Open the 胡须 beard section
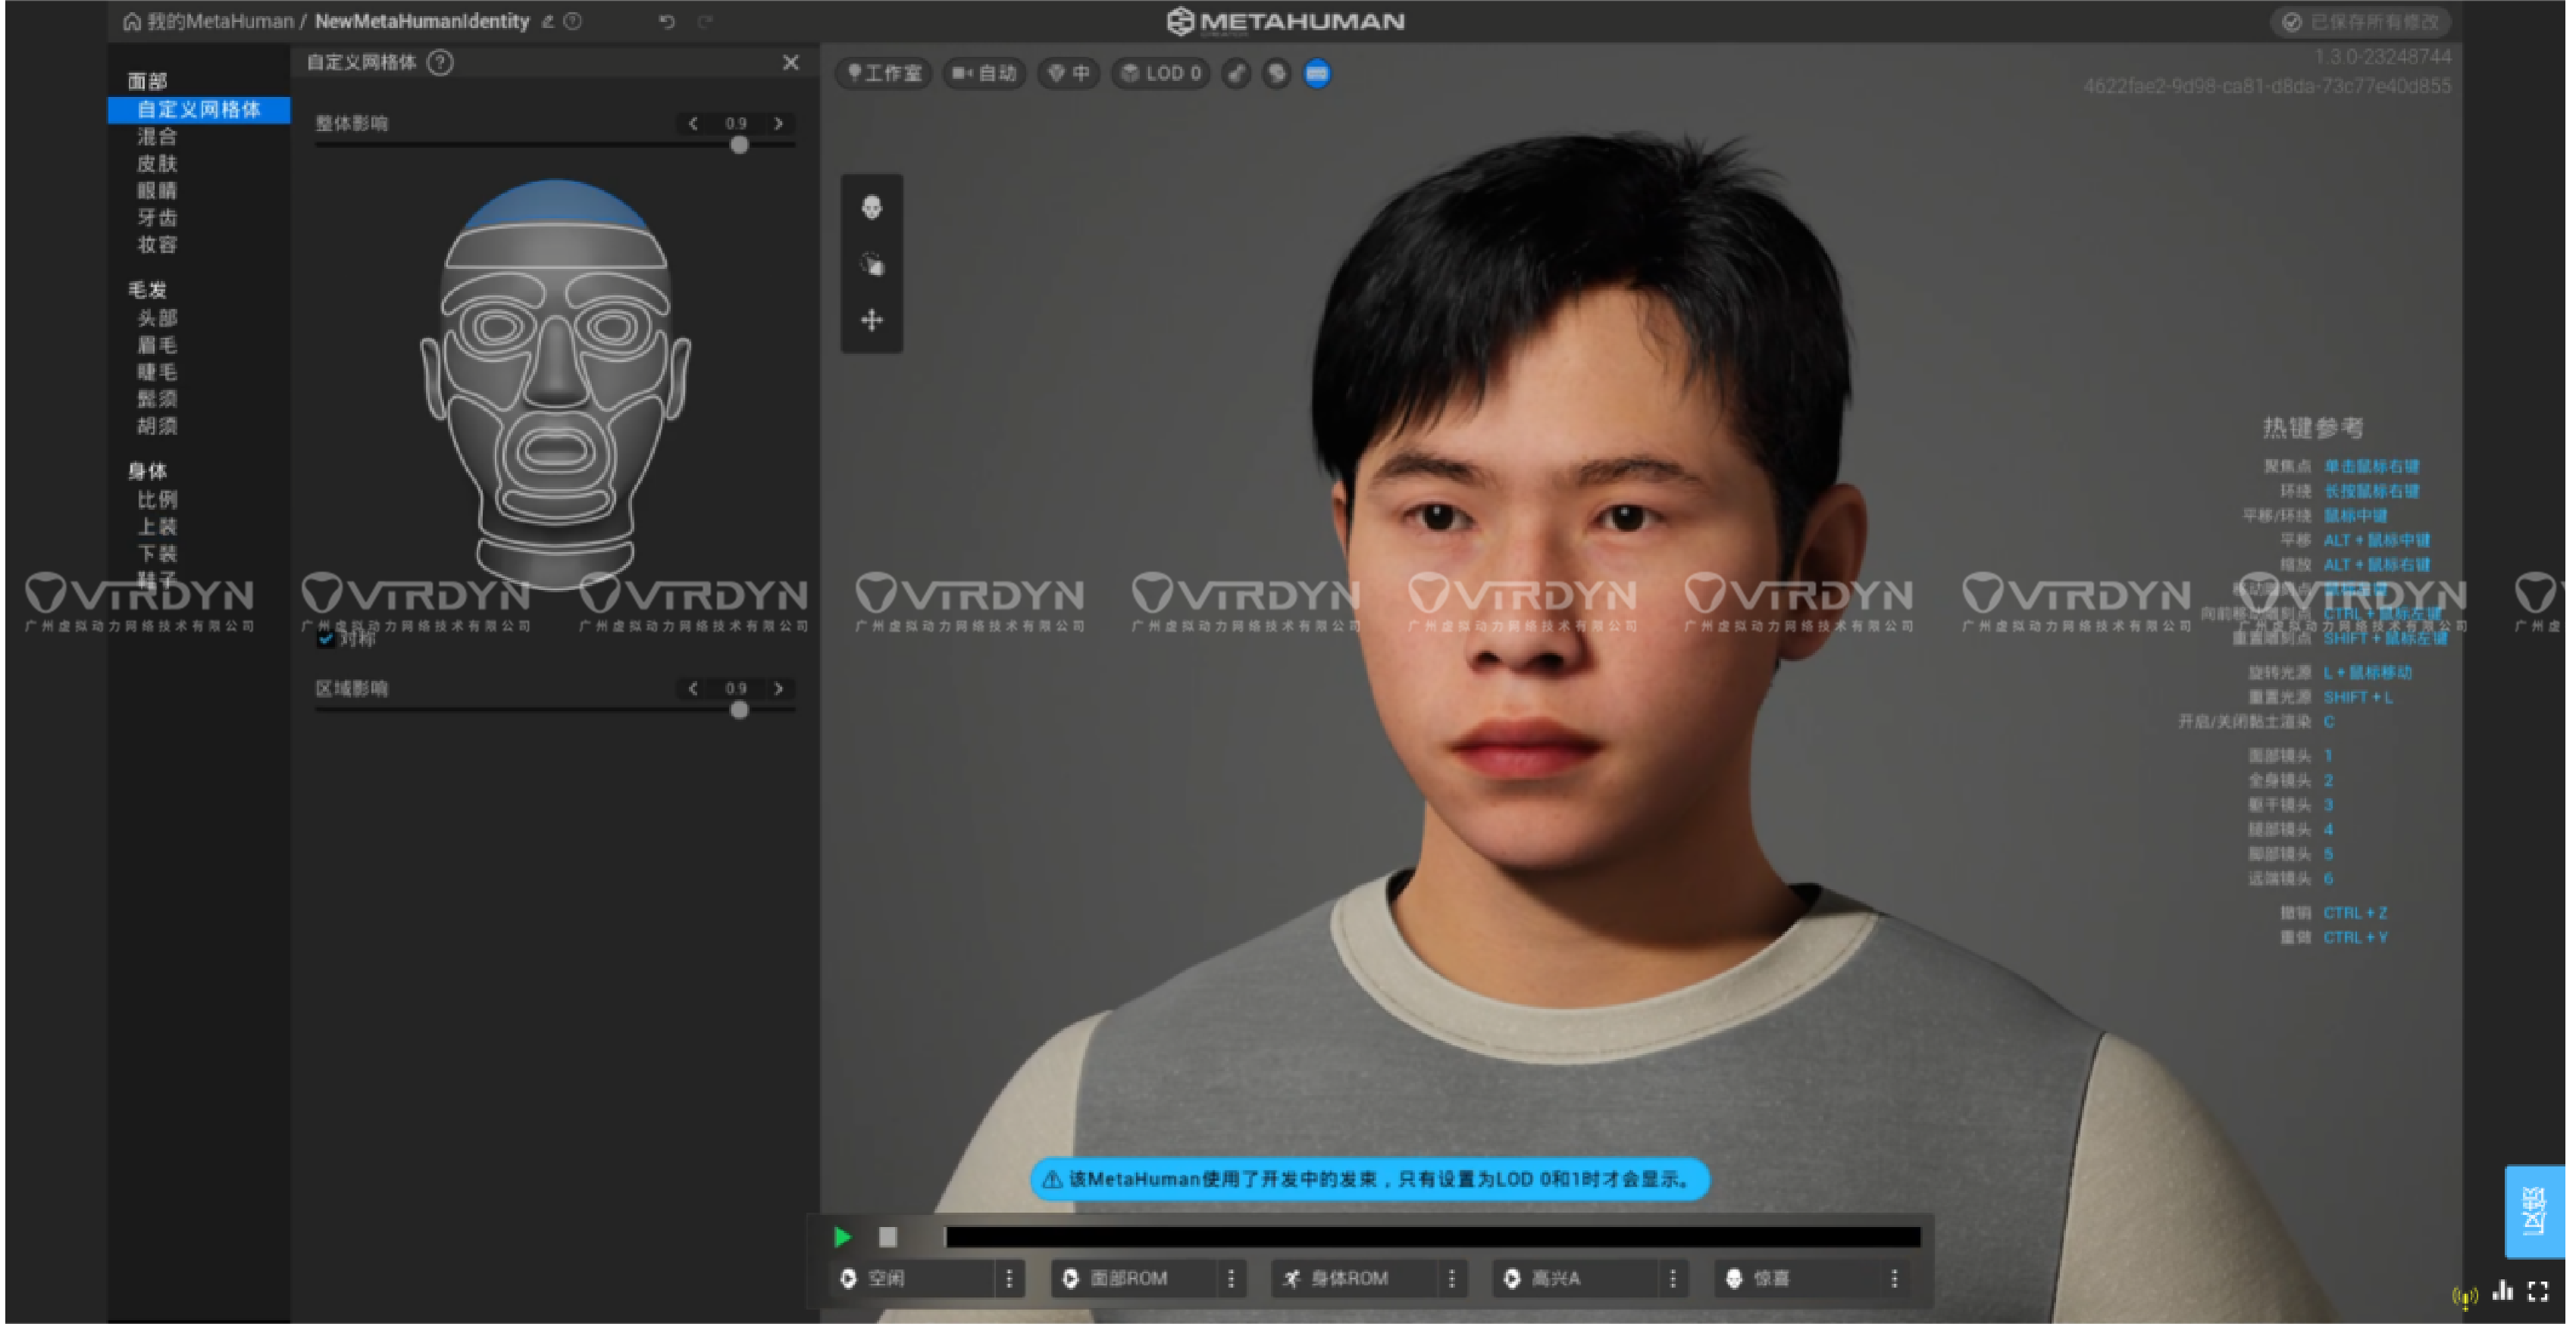The width and height of the screenshot is (2576, 1324). tap(157, 426)
